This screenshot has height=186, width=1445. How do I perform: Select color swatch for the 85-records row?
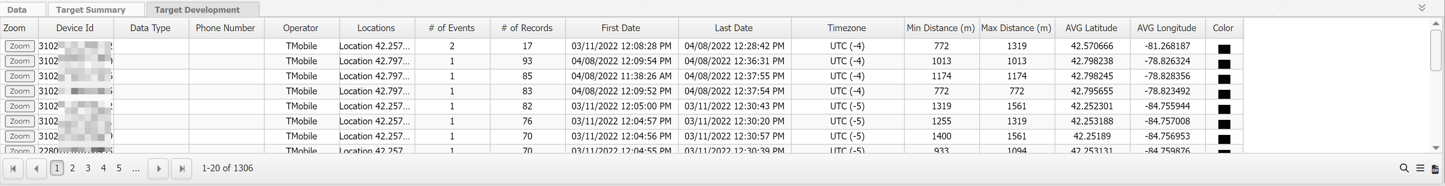pos(1224,79)
